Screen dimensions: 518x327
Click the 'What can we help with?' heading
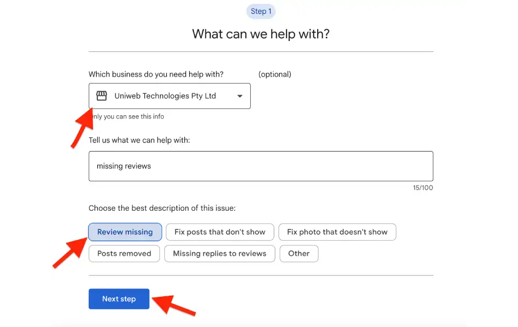coord(261,34)
